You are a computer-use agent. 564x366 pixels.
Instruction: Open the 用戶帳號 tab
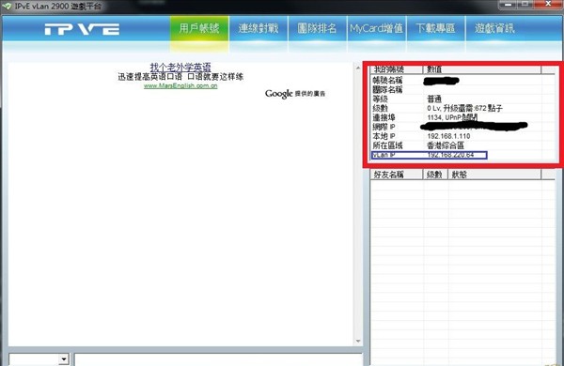(199, 28)
